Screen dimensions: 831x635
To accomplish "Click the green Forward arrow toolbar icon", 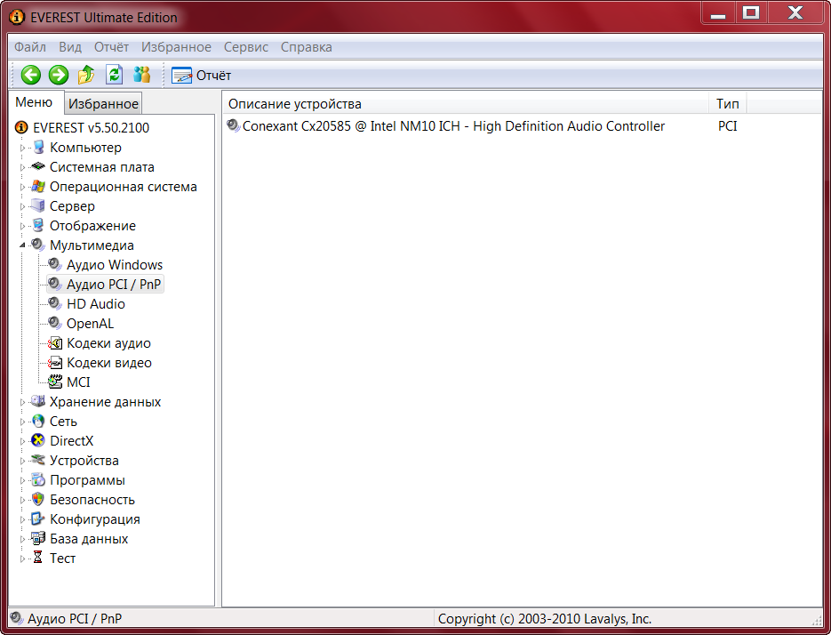I will (x=59, y=76).
